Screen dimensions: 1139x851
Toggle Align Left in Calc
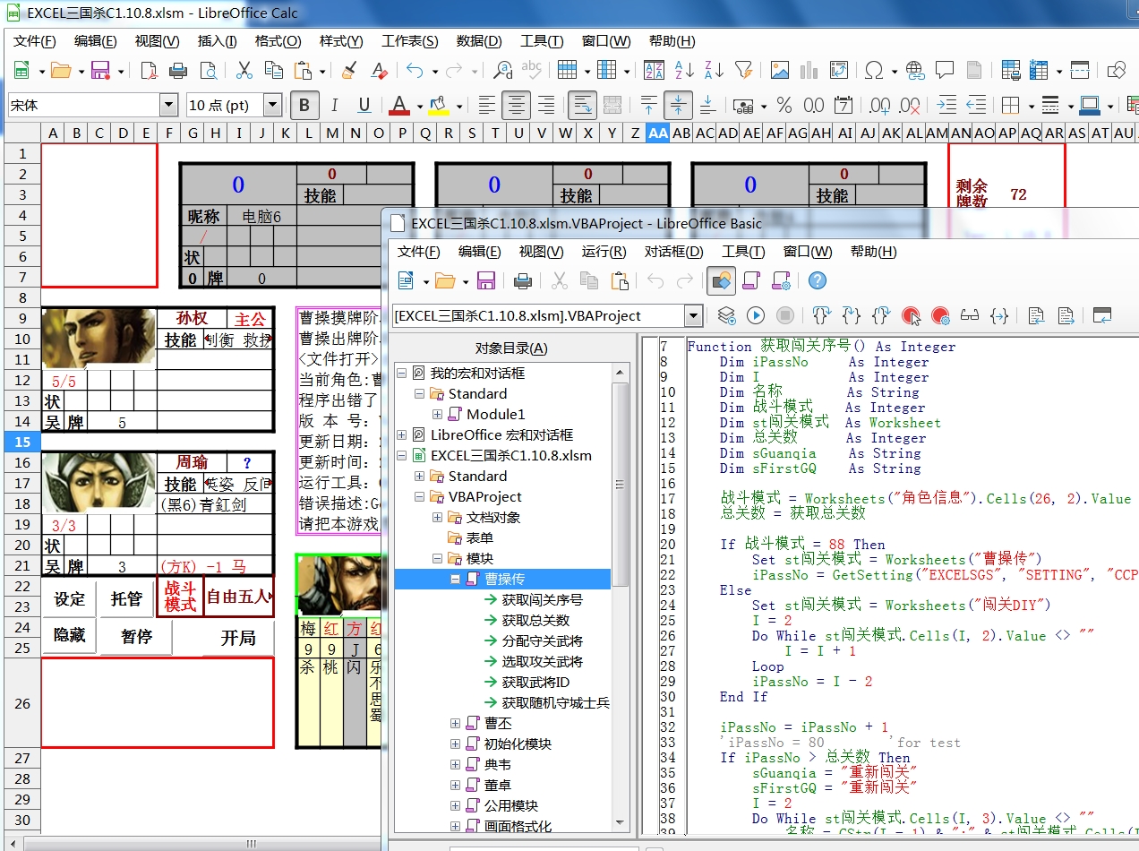(x=486, y=105)
